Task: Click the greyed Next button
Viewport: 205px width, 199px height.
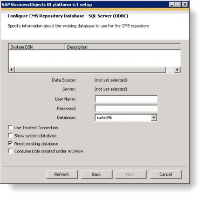Action: (x=131, y=174)
